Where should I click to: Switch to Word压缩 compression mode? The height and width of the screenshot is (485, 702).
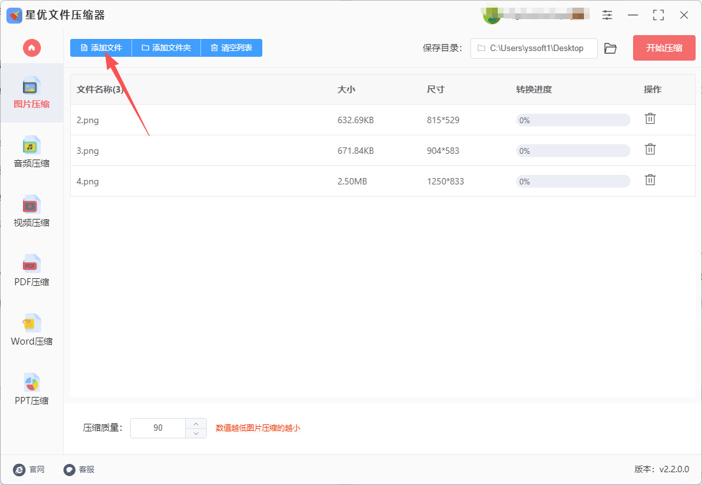31,329
